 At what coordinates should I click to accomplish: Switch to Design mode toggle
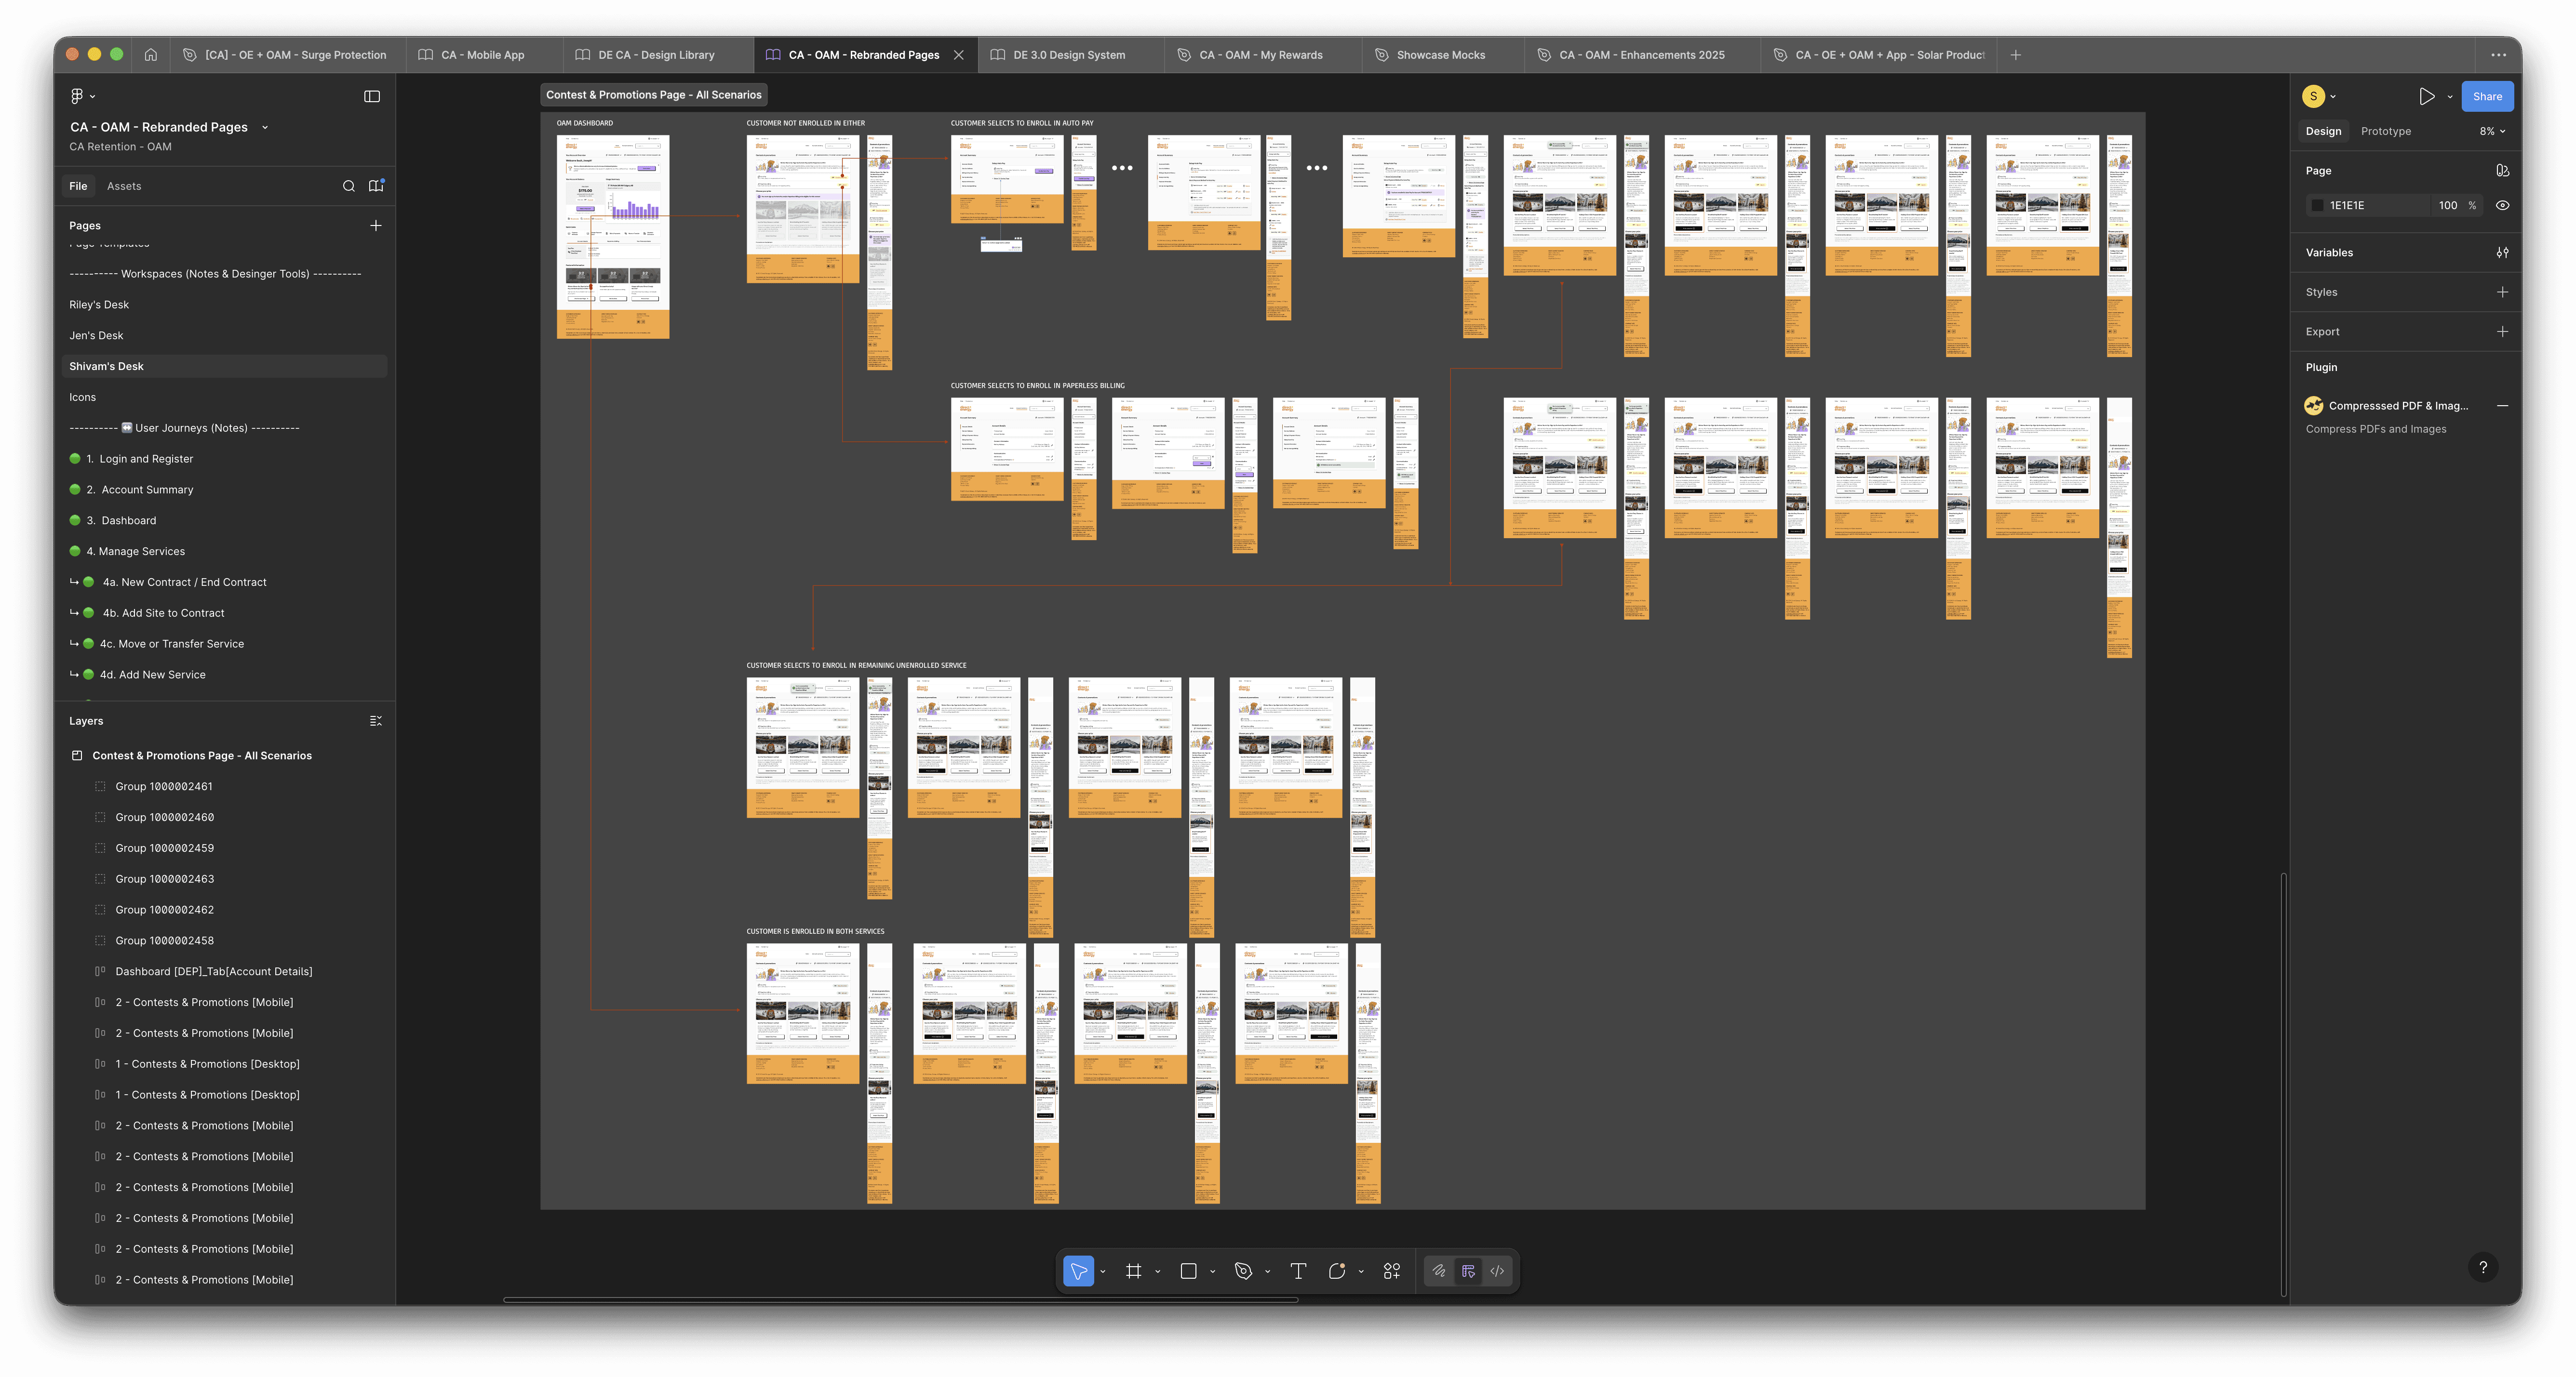1468,1271
